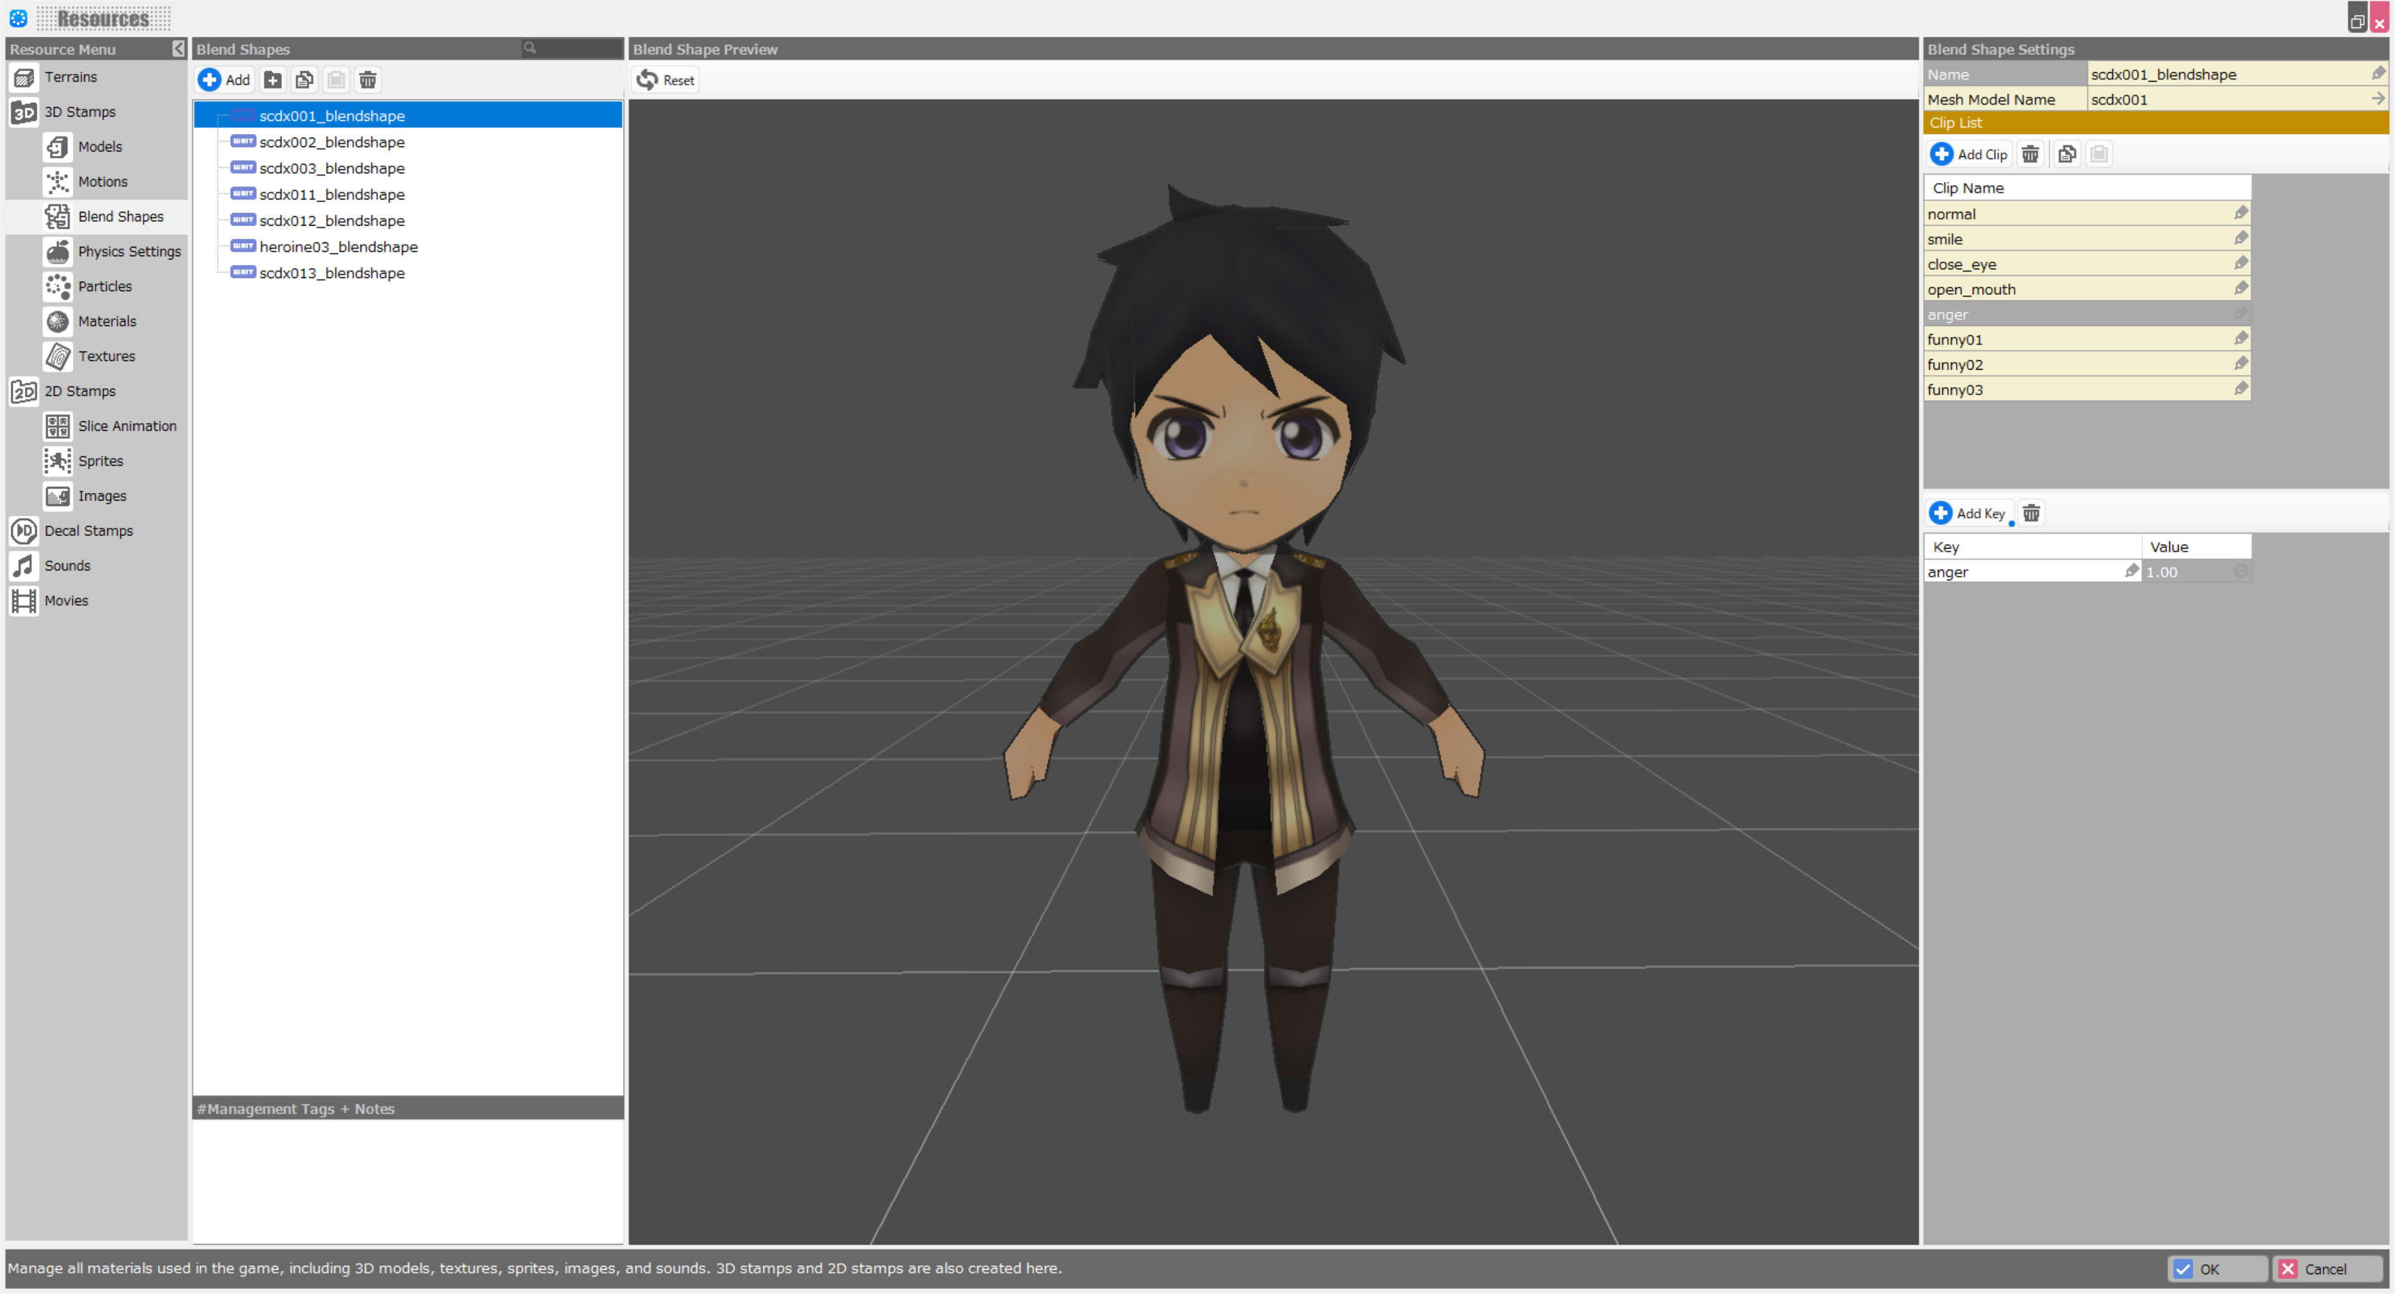The height and width of the screenshot is (1294, 2395).
Task: Collapse the Resource Menu panel
Action: coord(180,49)
